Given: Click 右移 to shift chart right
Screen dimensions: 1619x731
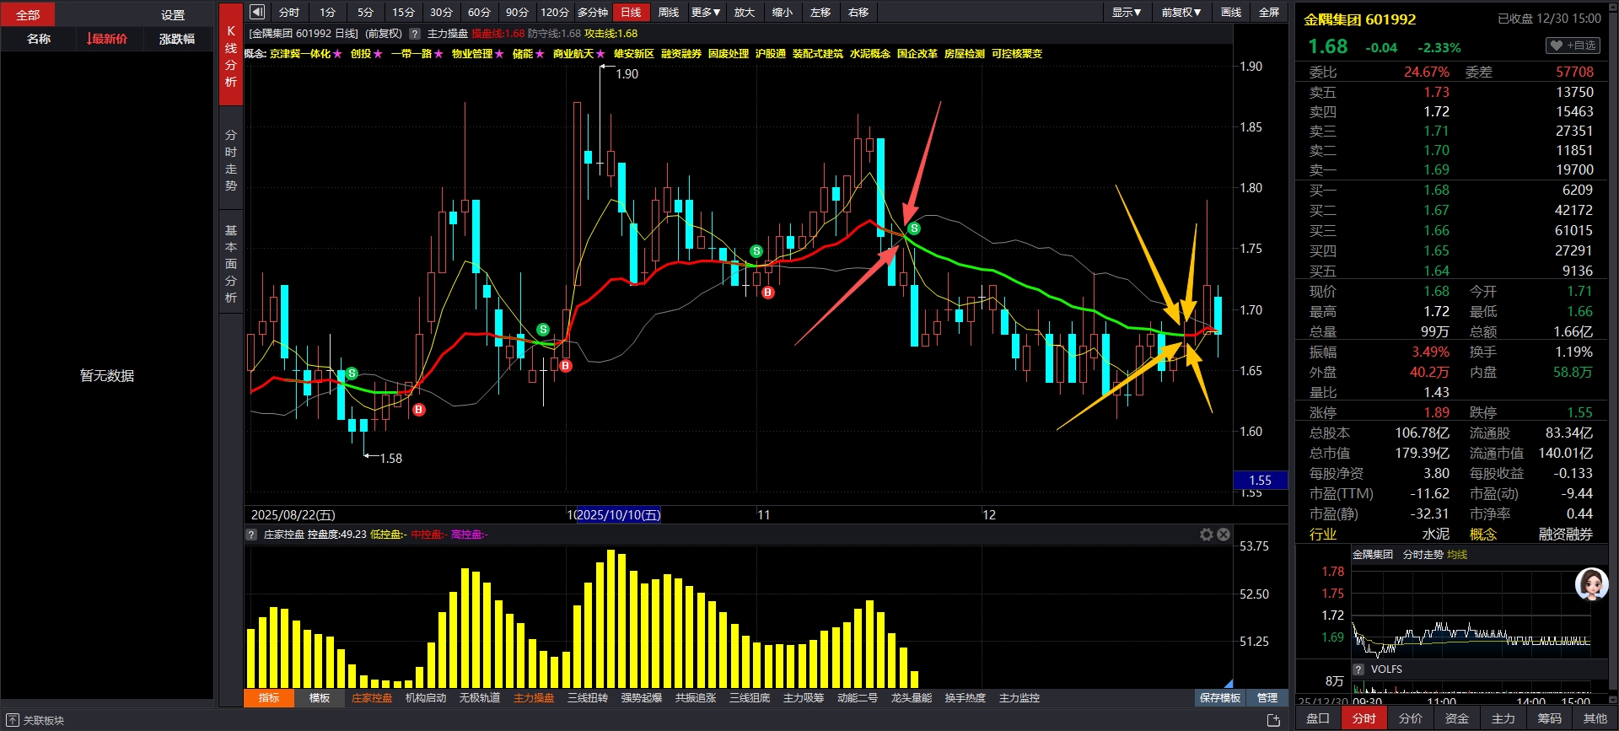Looking at the screenshot, I should pos(858,12).
